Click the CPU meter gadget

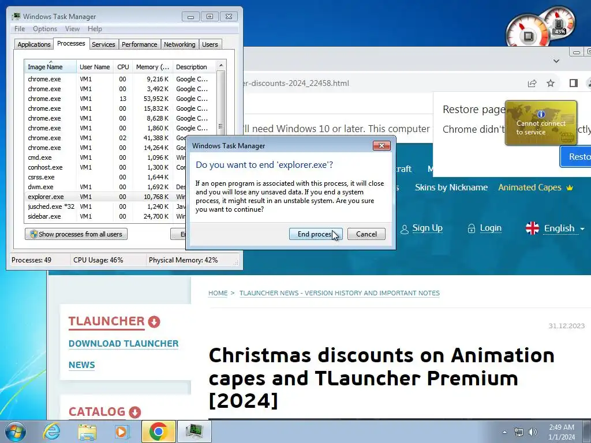point(527,32)
